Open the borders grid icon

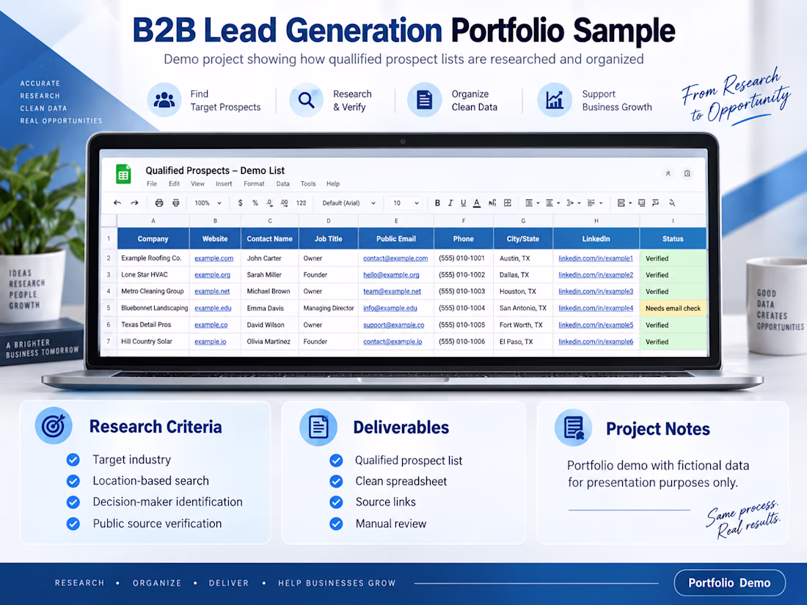[508, 202]
